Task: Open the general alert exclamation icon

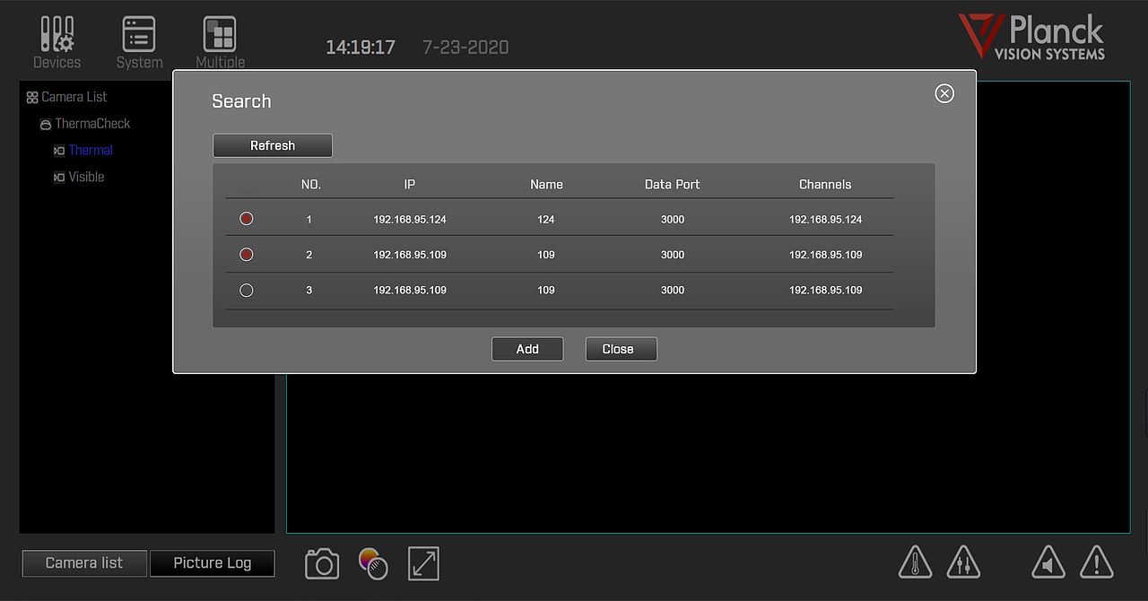Action: tap(1096, 562)
